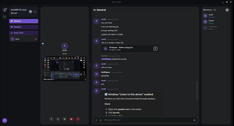The image size is (234, 126).
Task: Toggle speaker deafen in voice controls
Action: tap(58, 119)
